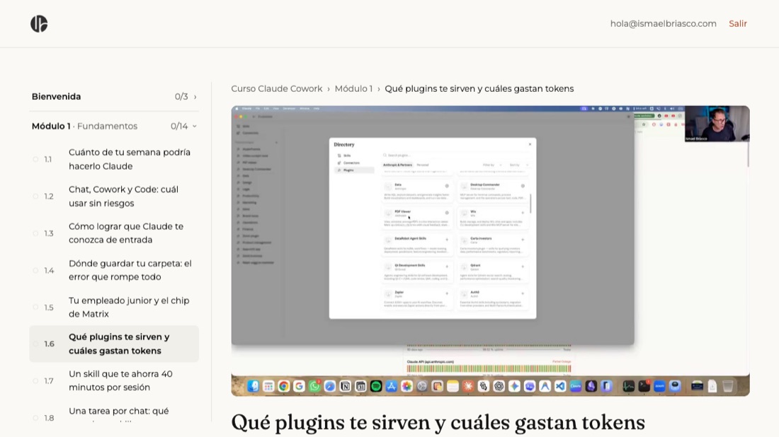Launch Spotify from the dock
This screenshot has width=779, height=437.
click(x=376, y=386)
